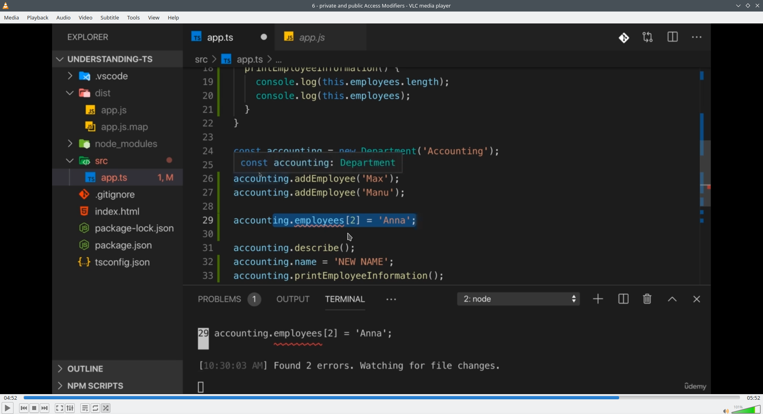Open app.js in the dist folder
This screenshot has width=763, height=414.
tap(118, 110)
